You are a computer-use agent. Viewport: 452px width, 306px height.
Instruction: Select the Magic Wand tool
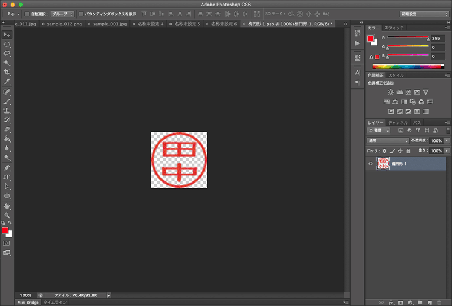click(x=7, y=63)
